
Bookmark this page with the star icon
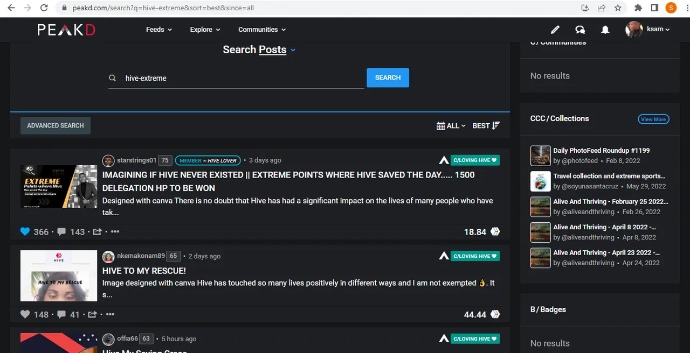click(x=618, y=8)
